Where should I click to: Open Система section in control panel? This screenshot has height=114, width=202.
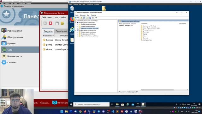pyautogui.click(x=20, y=63)
